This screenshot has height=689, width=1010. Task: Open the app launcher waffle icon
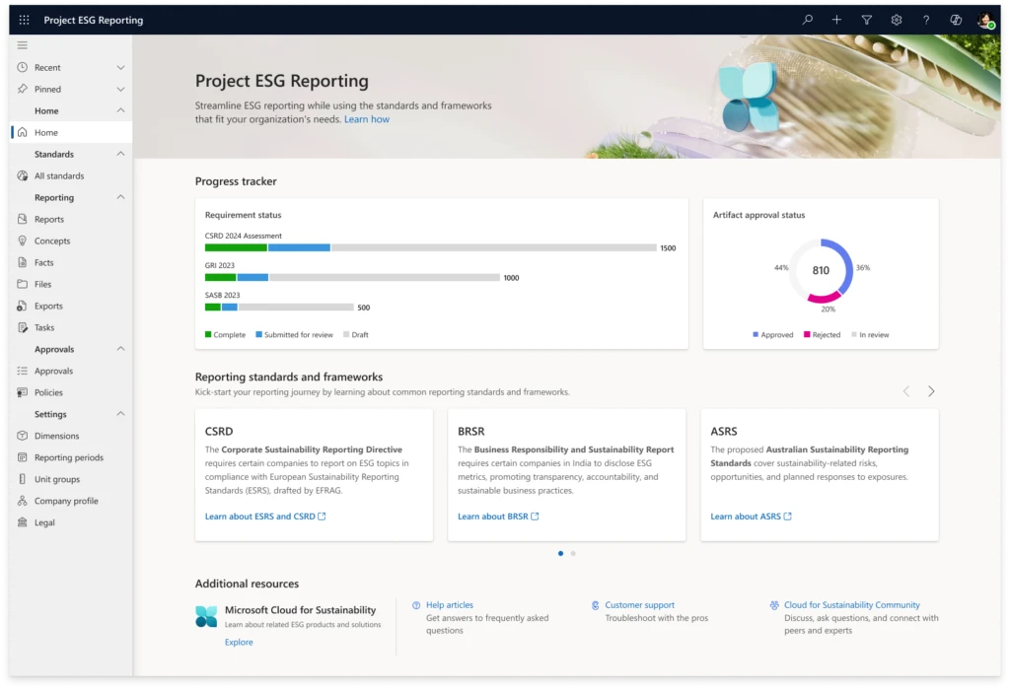pos(23,19)
